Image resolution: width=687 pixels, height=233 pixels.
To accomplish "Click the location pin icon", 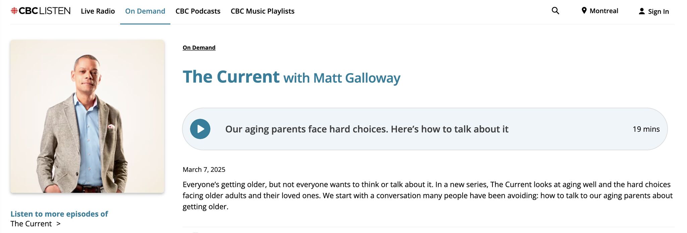I will [584, 11].
